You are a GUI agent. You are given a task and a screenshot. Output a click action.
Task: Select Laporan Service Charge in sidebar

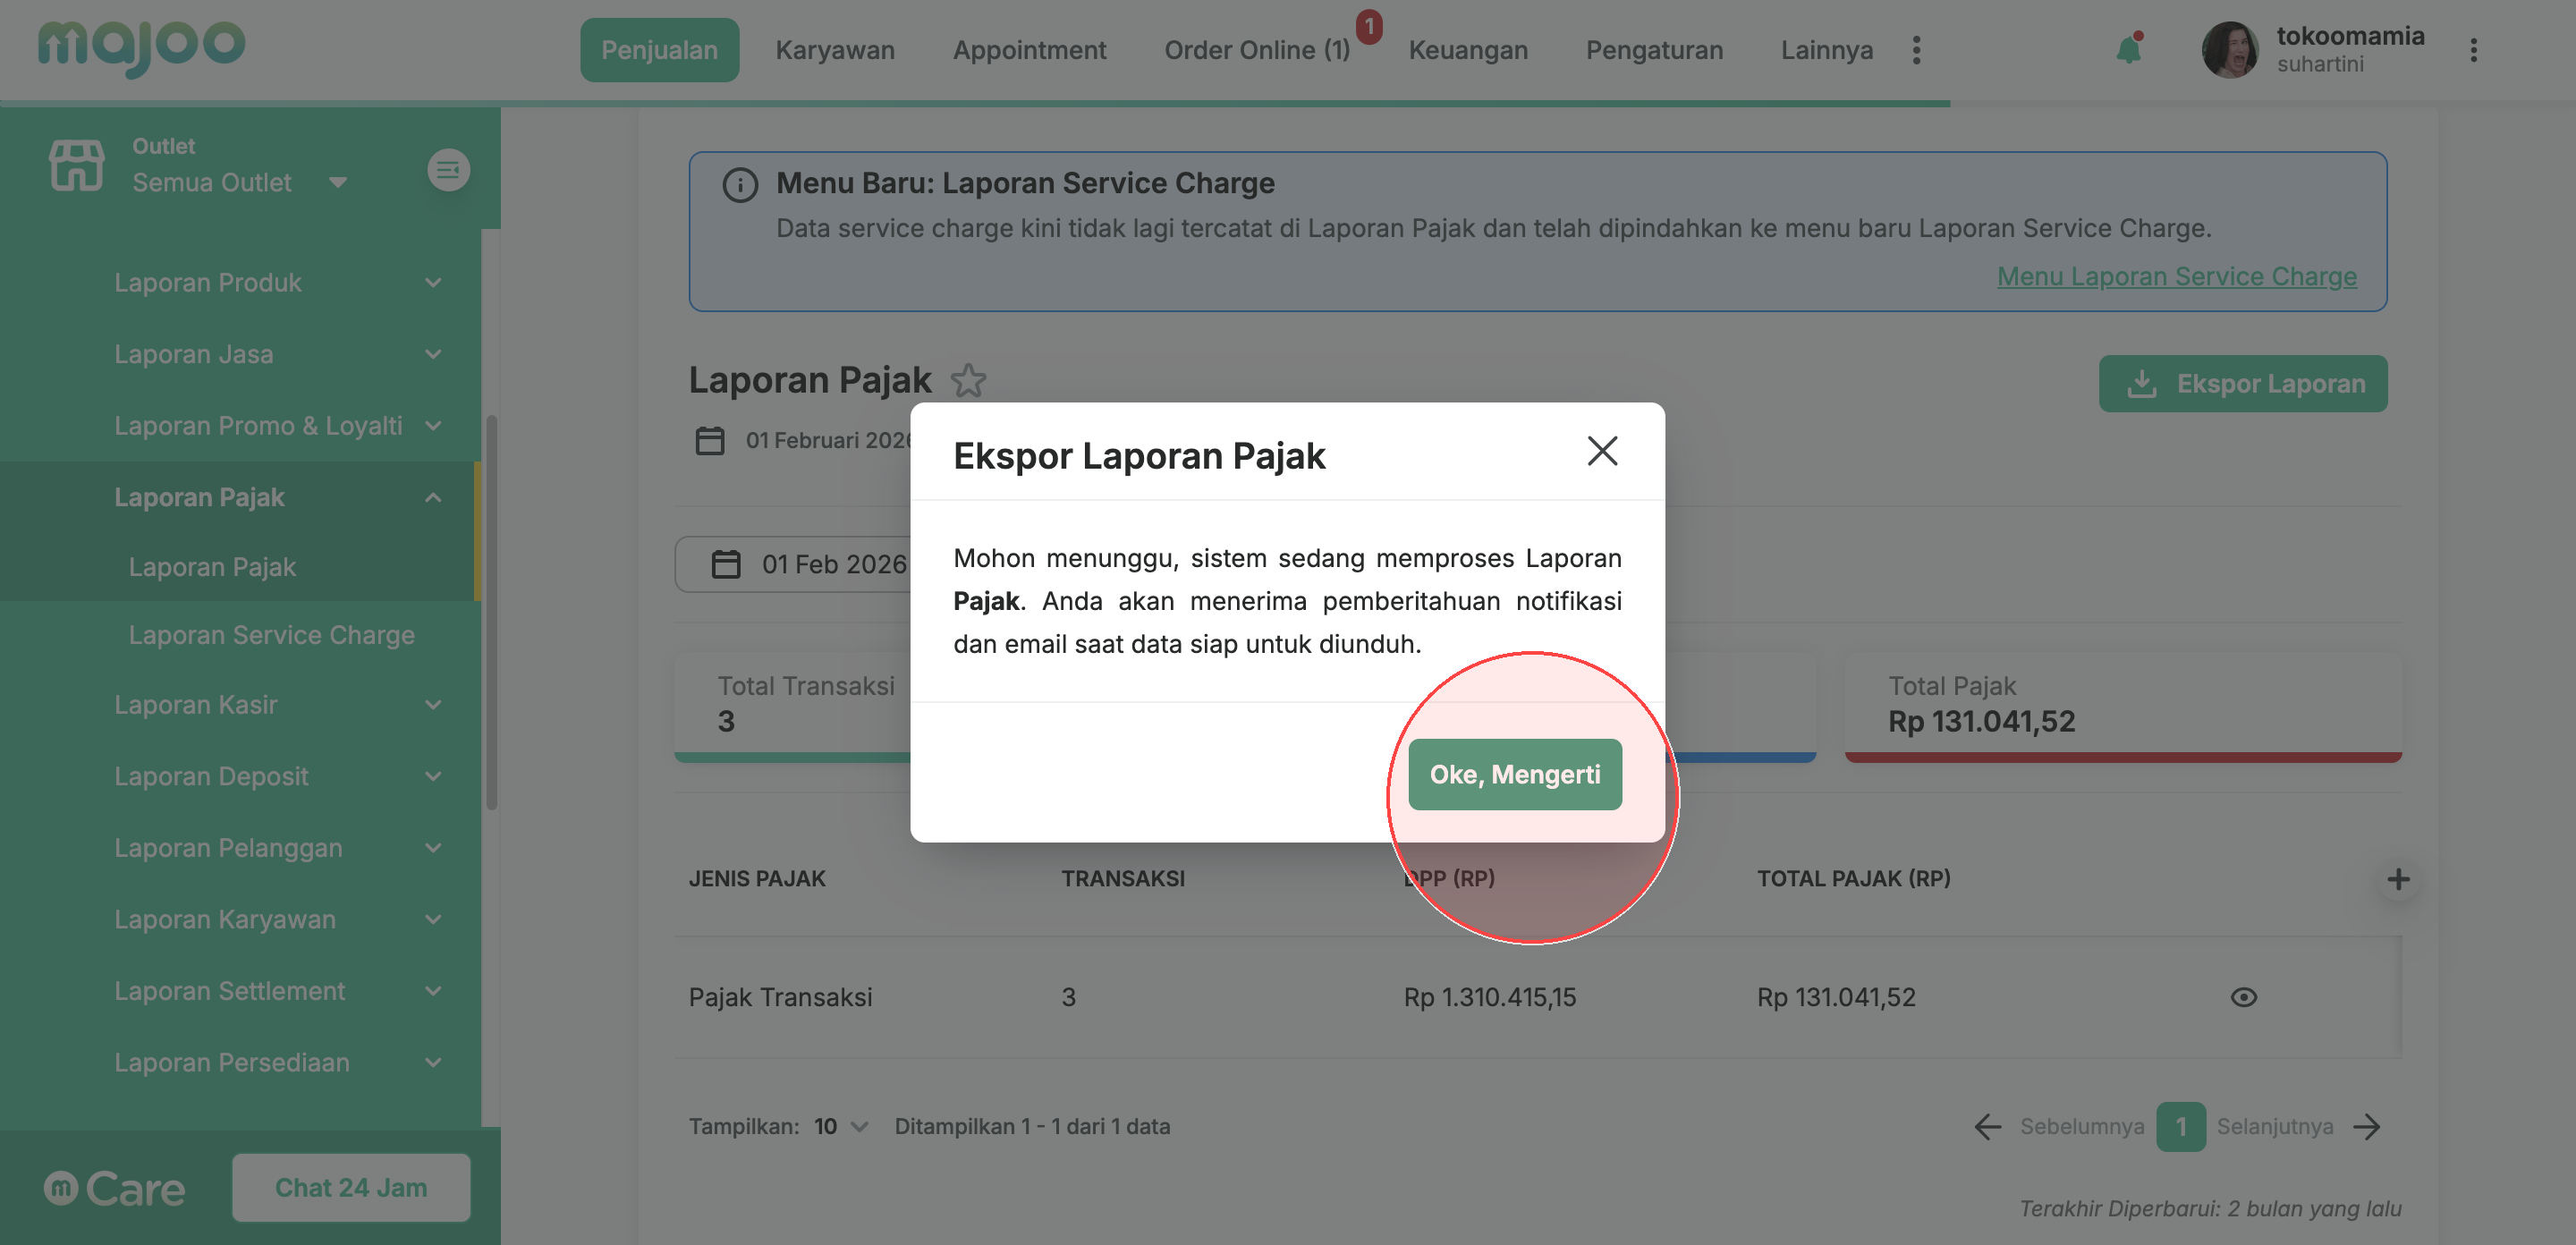click(271, 635)
